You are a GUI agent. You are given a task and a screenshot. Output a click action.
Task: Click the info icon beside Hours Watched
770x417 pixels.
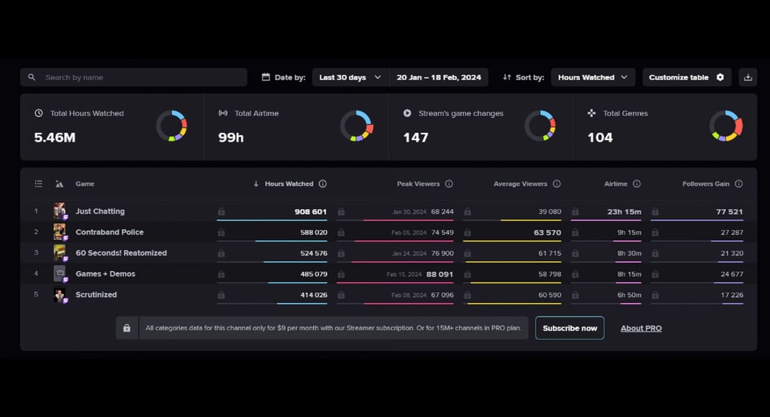click(323, 183)
